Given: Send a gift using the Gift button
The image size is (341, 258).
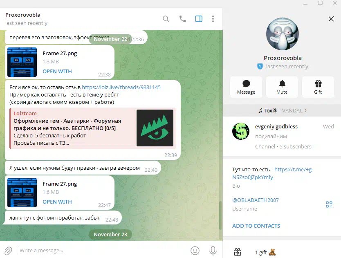Looking at the screenshot, I should 318,87.
